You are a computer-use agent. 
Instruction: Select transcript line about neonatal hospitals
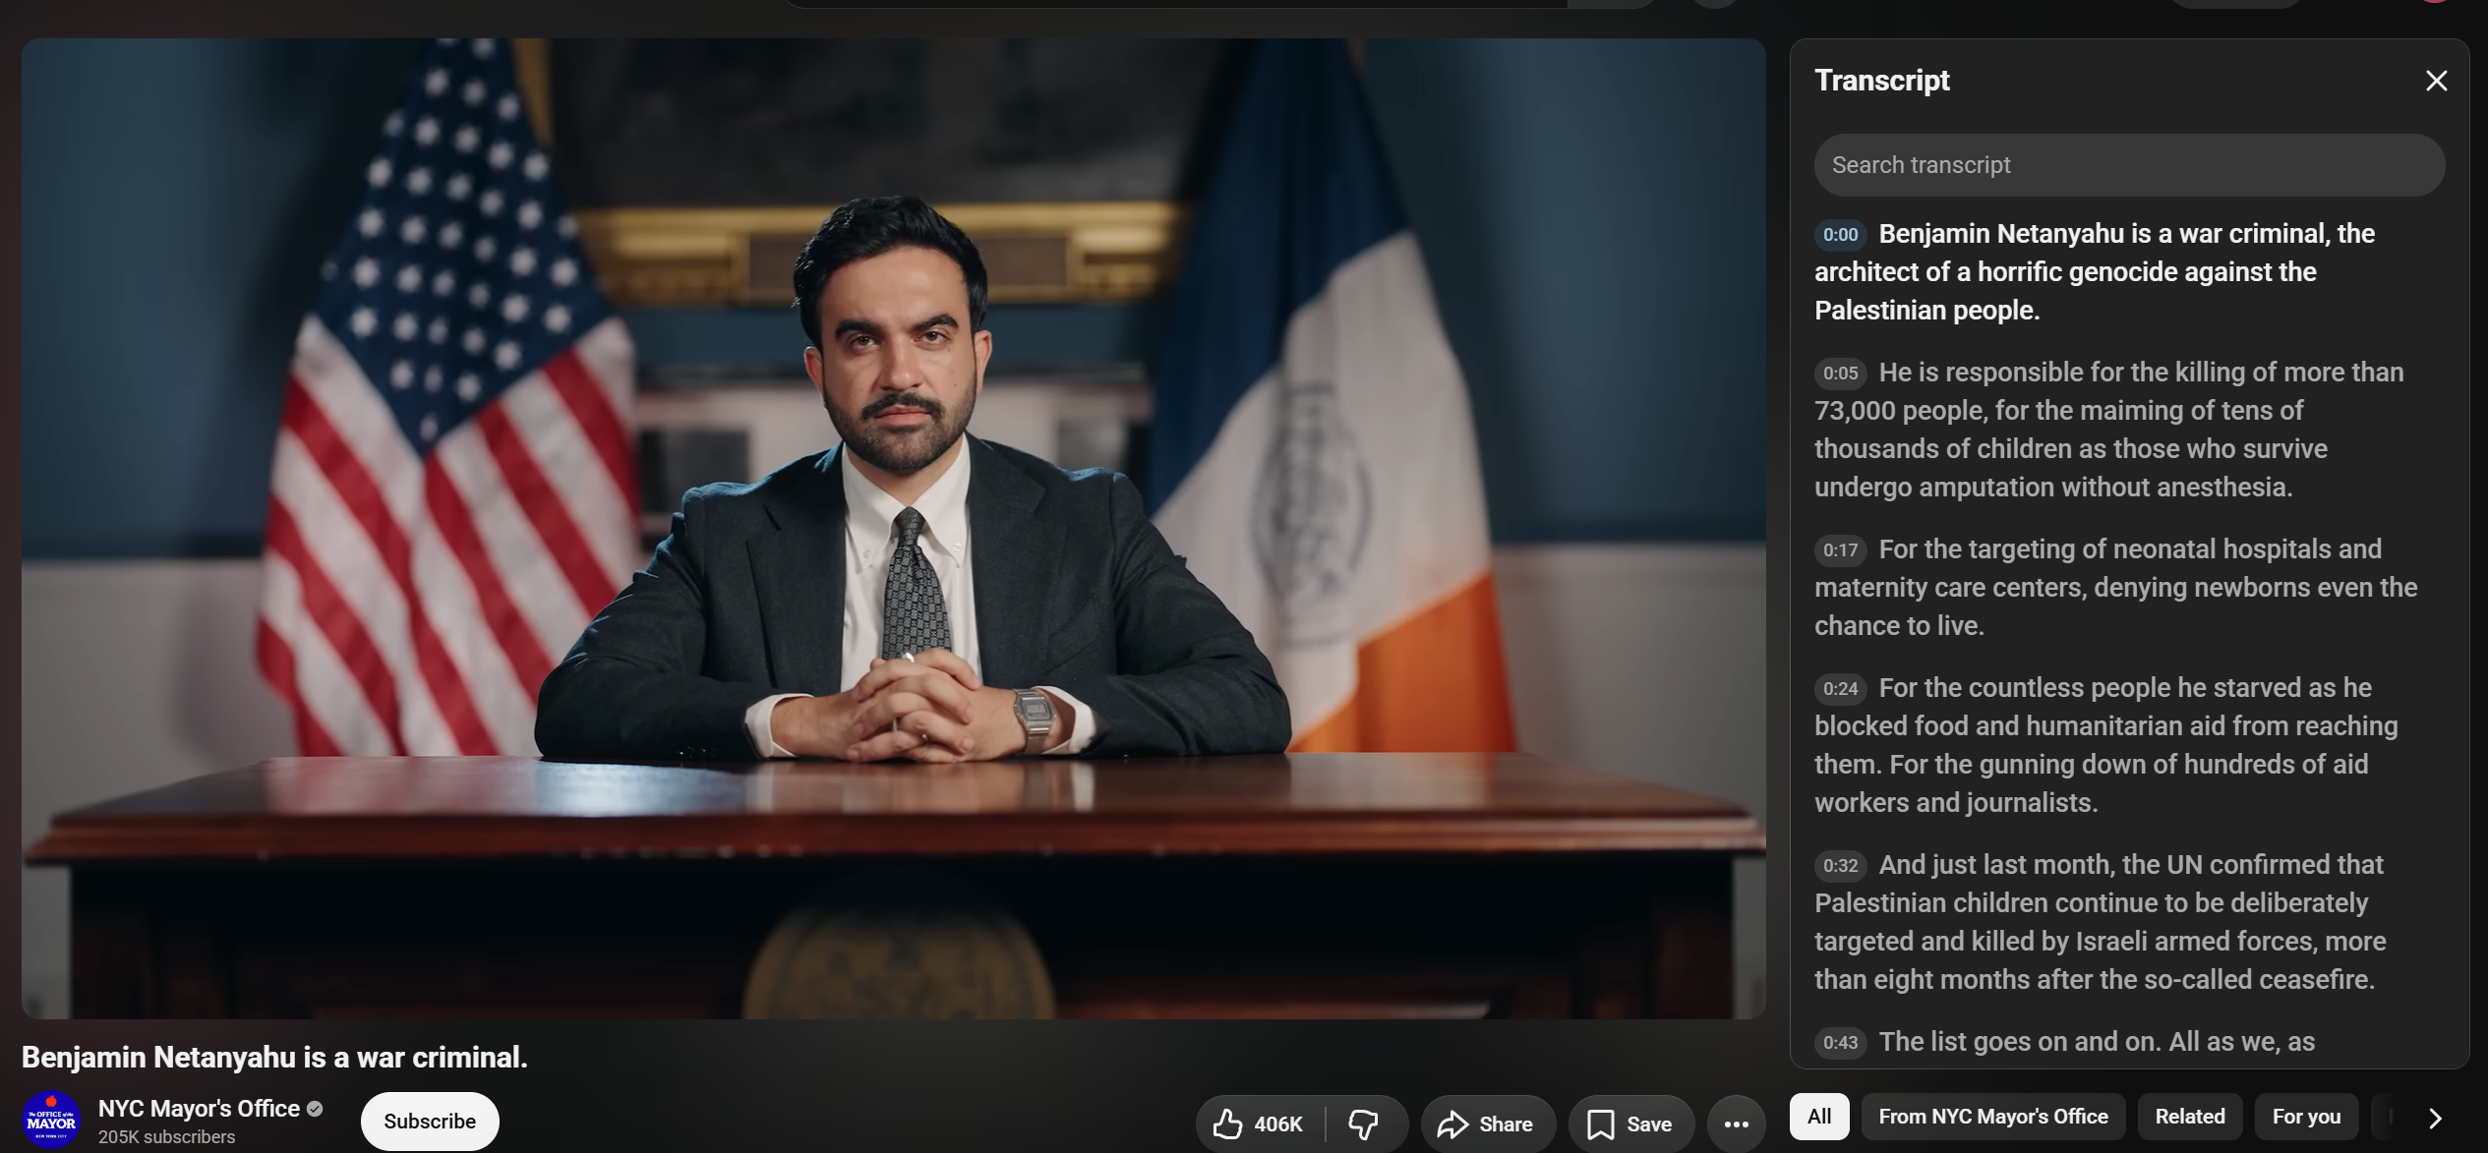tap(2115, 588)
